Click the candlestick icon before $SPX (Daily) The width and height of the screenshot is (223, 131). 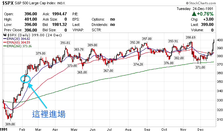tap(5, 35)
